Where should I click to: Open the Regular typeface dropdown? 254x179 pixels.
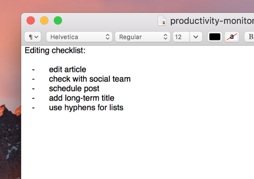[143, 37]
